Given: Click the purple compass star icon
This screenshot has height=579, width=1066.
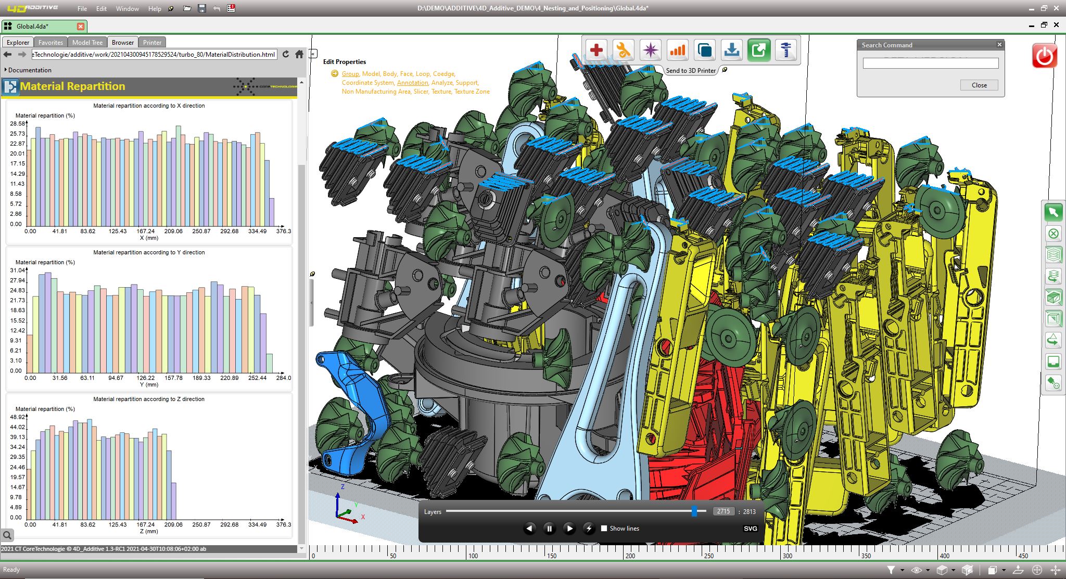Looking at the screenshot, I should [650, 50].
